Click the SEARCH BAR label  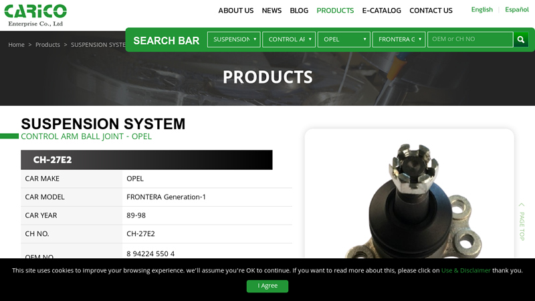(166, 41)
